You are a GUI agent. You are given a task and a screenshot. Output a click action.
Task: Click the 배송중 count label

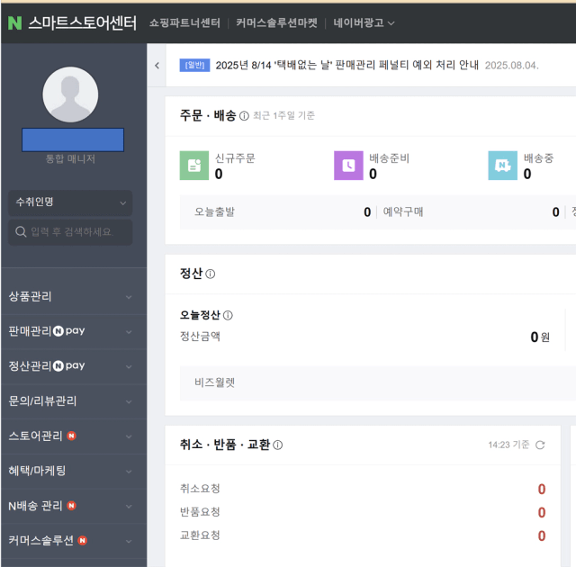[538, 158]
